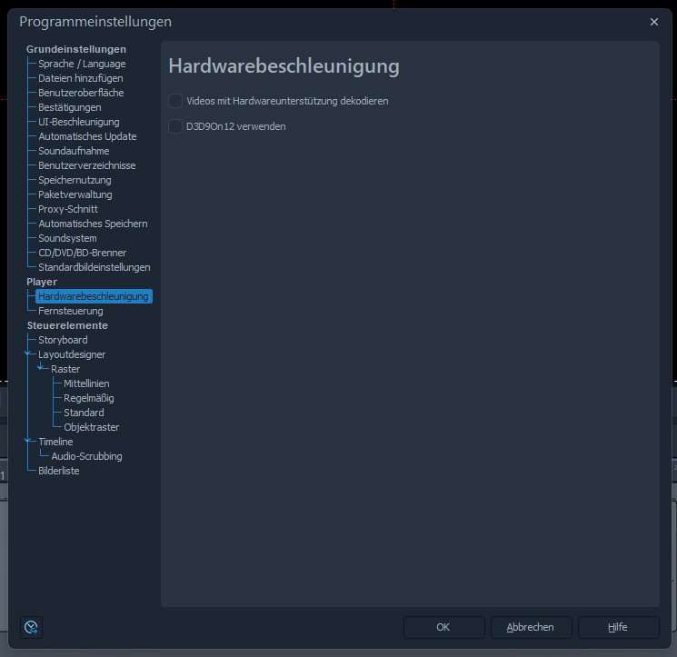677x657 pixels.
Task: Collapse the Layoutdesigner tree node
Action: point(29,353)
